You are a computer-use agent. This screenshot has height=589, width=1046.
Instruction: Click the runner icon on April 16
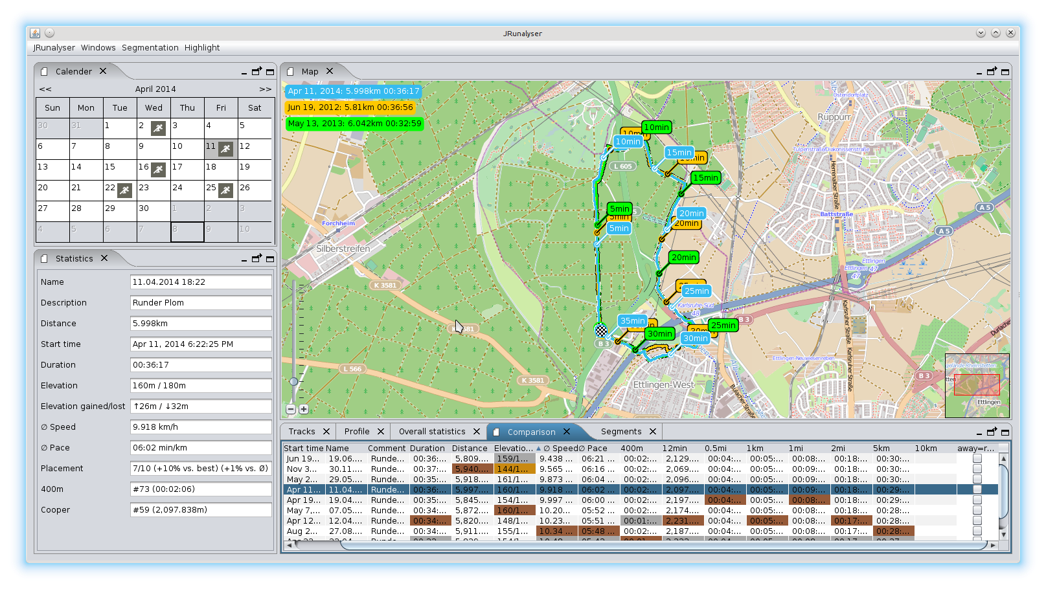tap(157, 170)
